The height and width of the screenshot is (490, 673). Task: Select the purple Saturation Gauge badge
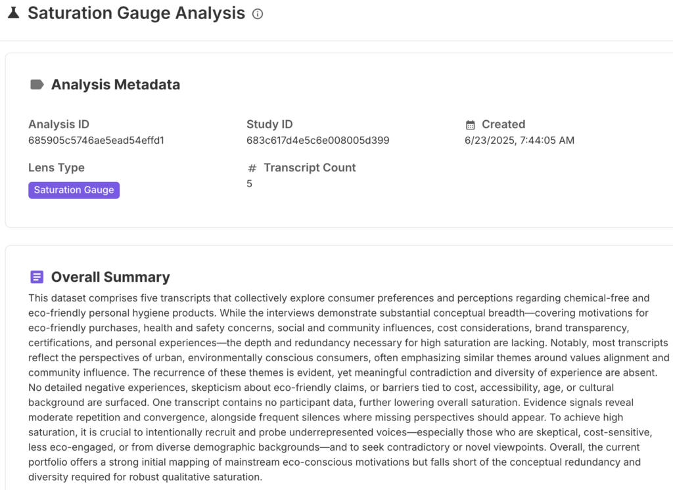(74, 190)
